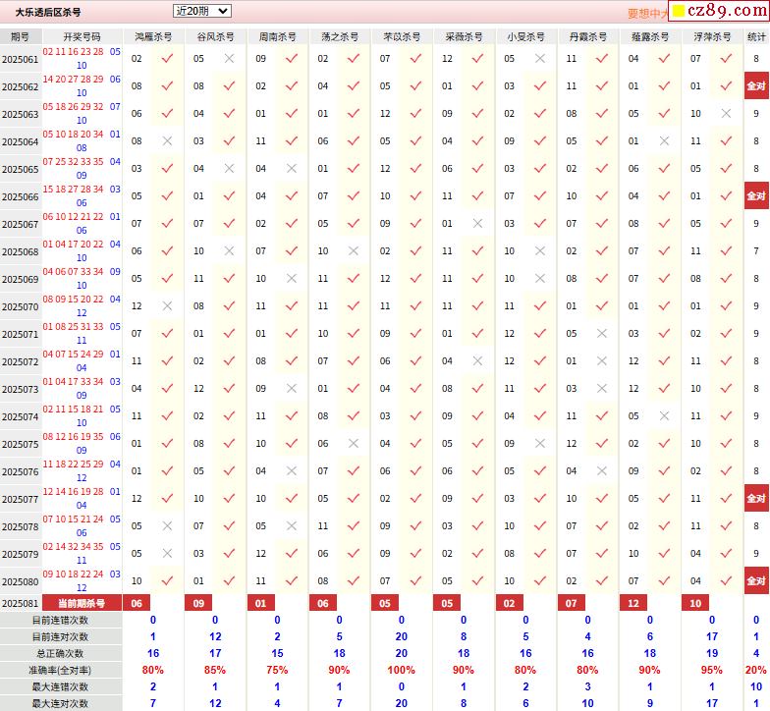Click draw numbers 09 10 18 22 24

tap(73, 574)
